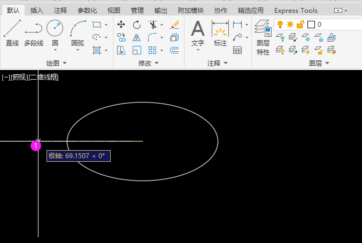Expand the 注释 panel title at panel bottom
The height and width of the screenshot is (243, 362).
[217, 63]
